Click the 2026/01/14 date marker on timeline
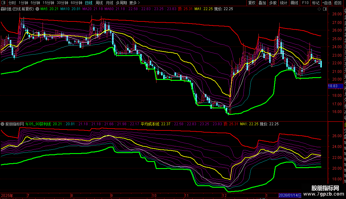This screenshot has height=199, width=346. point(290,195)
